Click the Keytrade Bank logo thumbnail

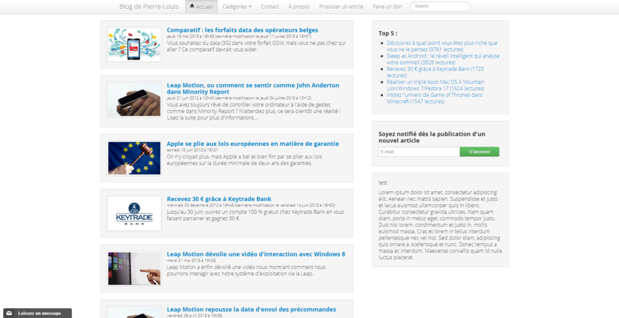tap(134, 213)
